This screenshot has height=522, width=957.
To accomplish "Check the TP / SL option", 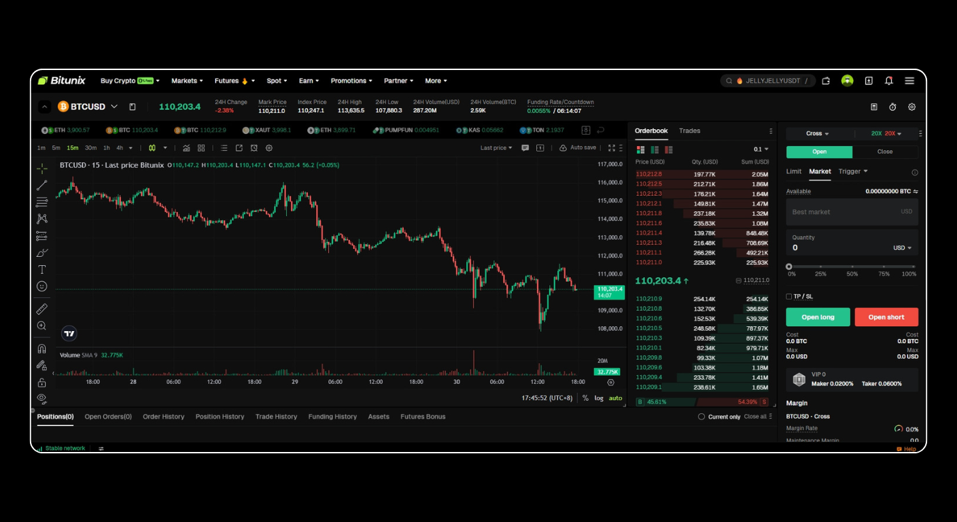I will 790,296.
